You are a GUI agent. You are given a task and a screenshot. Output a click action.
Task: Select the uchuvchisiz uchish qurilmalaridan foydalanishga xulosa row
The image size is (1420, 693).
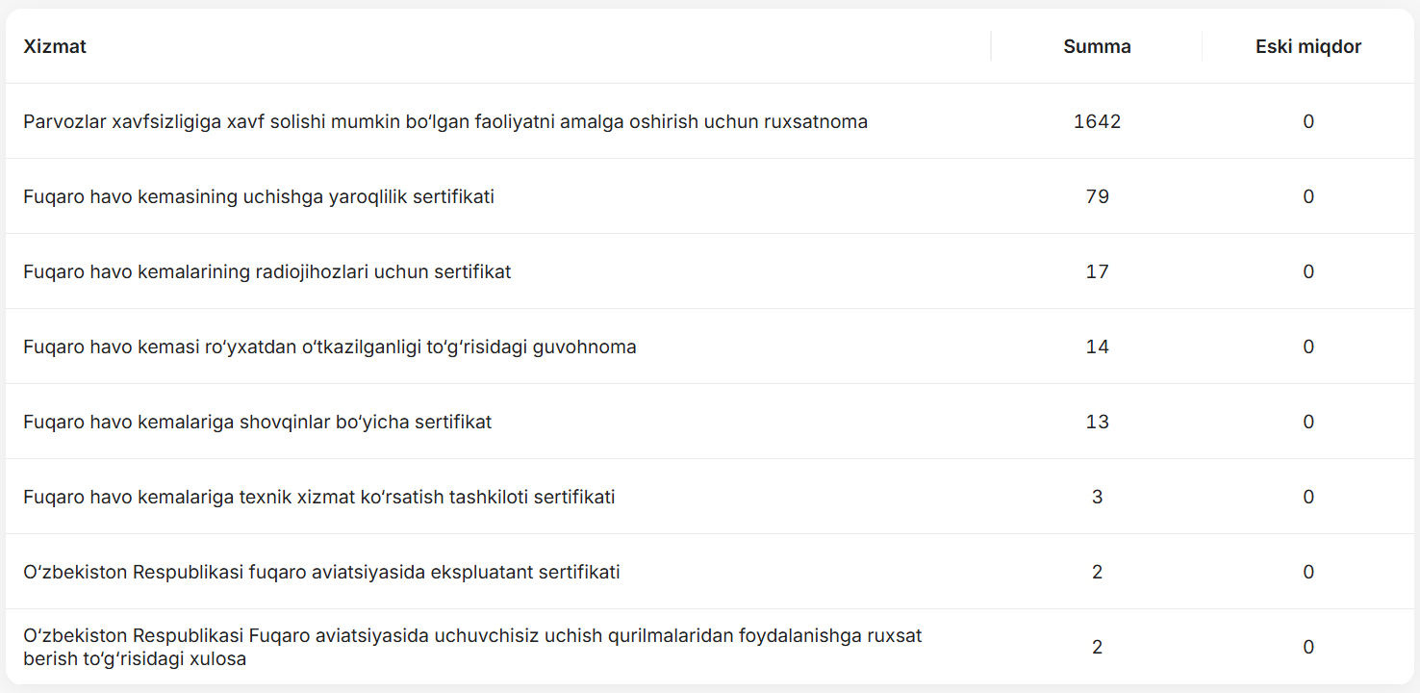(x=472, y=647)
